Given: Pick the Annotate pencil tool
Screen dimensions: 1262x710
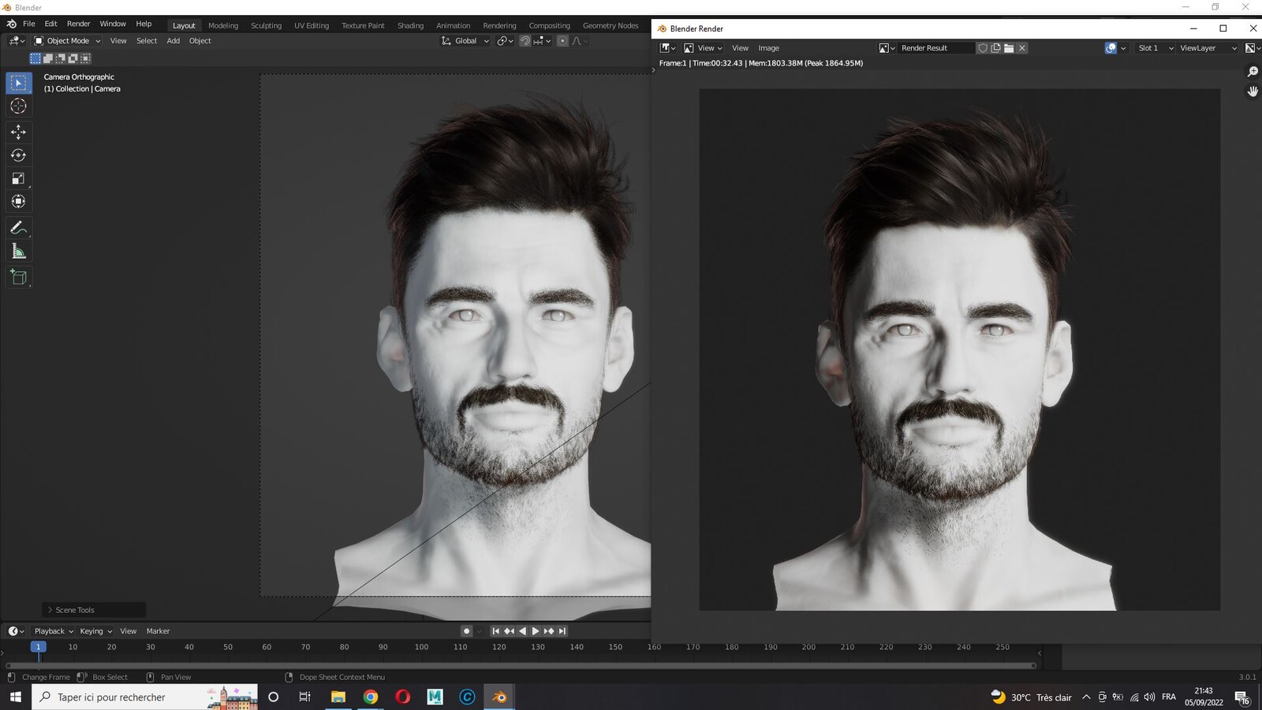Looking at the screenshot, I should click(18, 228).
